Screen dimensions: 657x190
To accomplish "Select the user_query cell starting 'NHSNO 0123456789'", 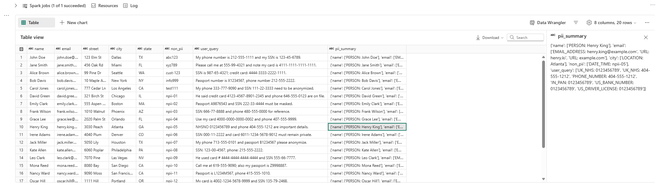I will click(x=260, y=127).
